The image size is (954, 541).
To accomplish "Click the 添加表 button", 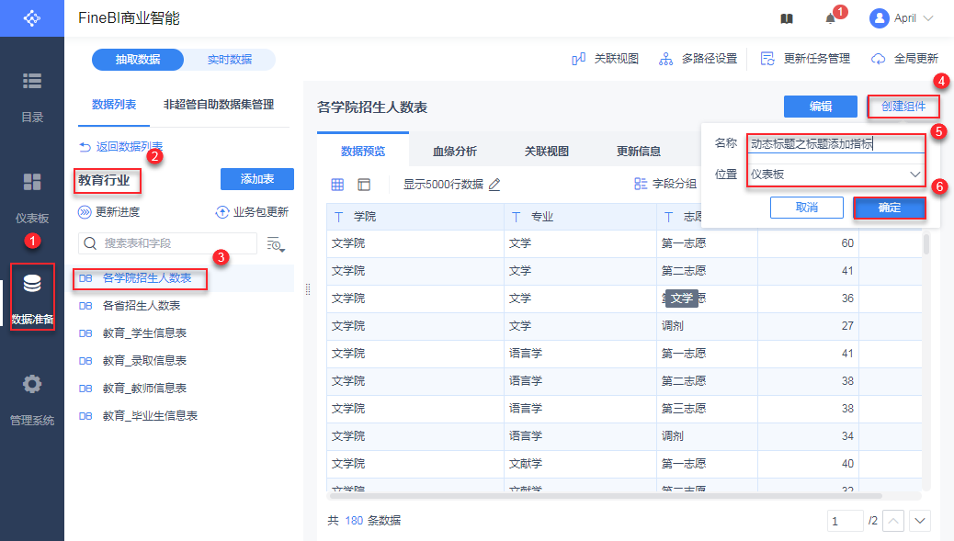I will pyautogui.click(x=256, y=179).
